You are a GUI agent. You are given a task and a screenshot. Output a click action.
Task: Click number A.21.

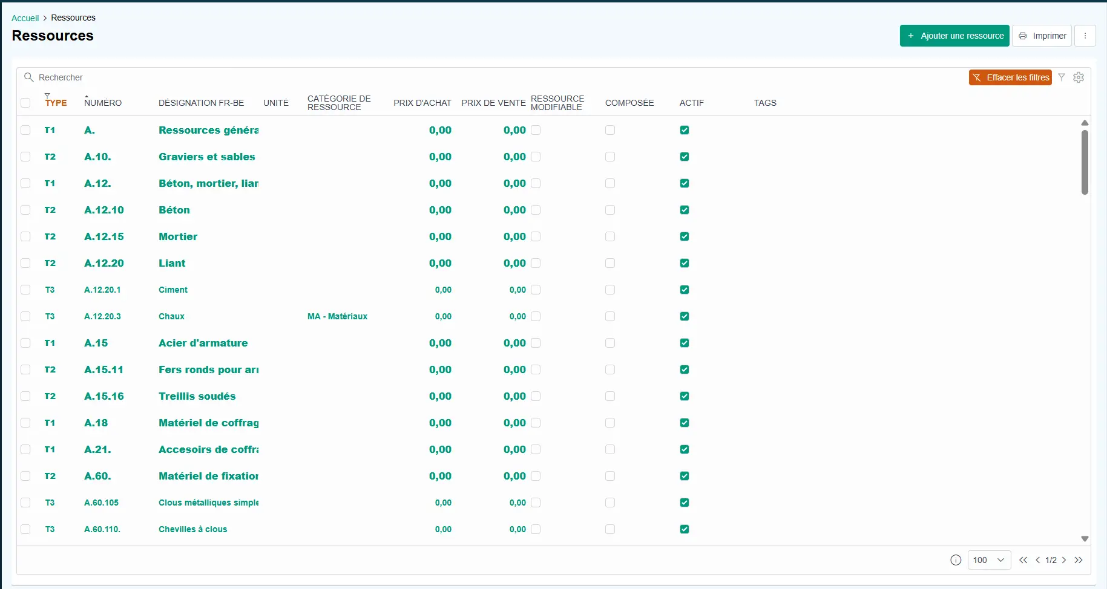[97, 449]
